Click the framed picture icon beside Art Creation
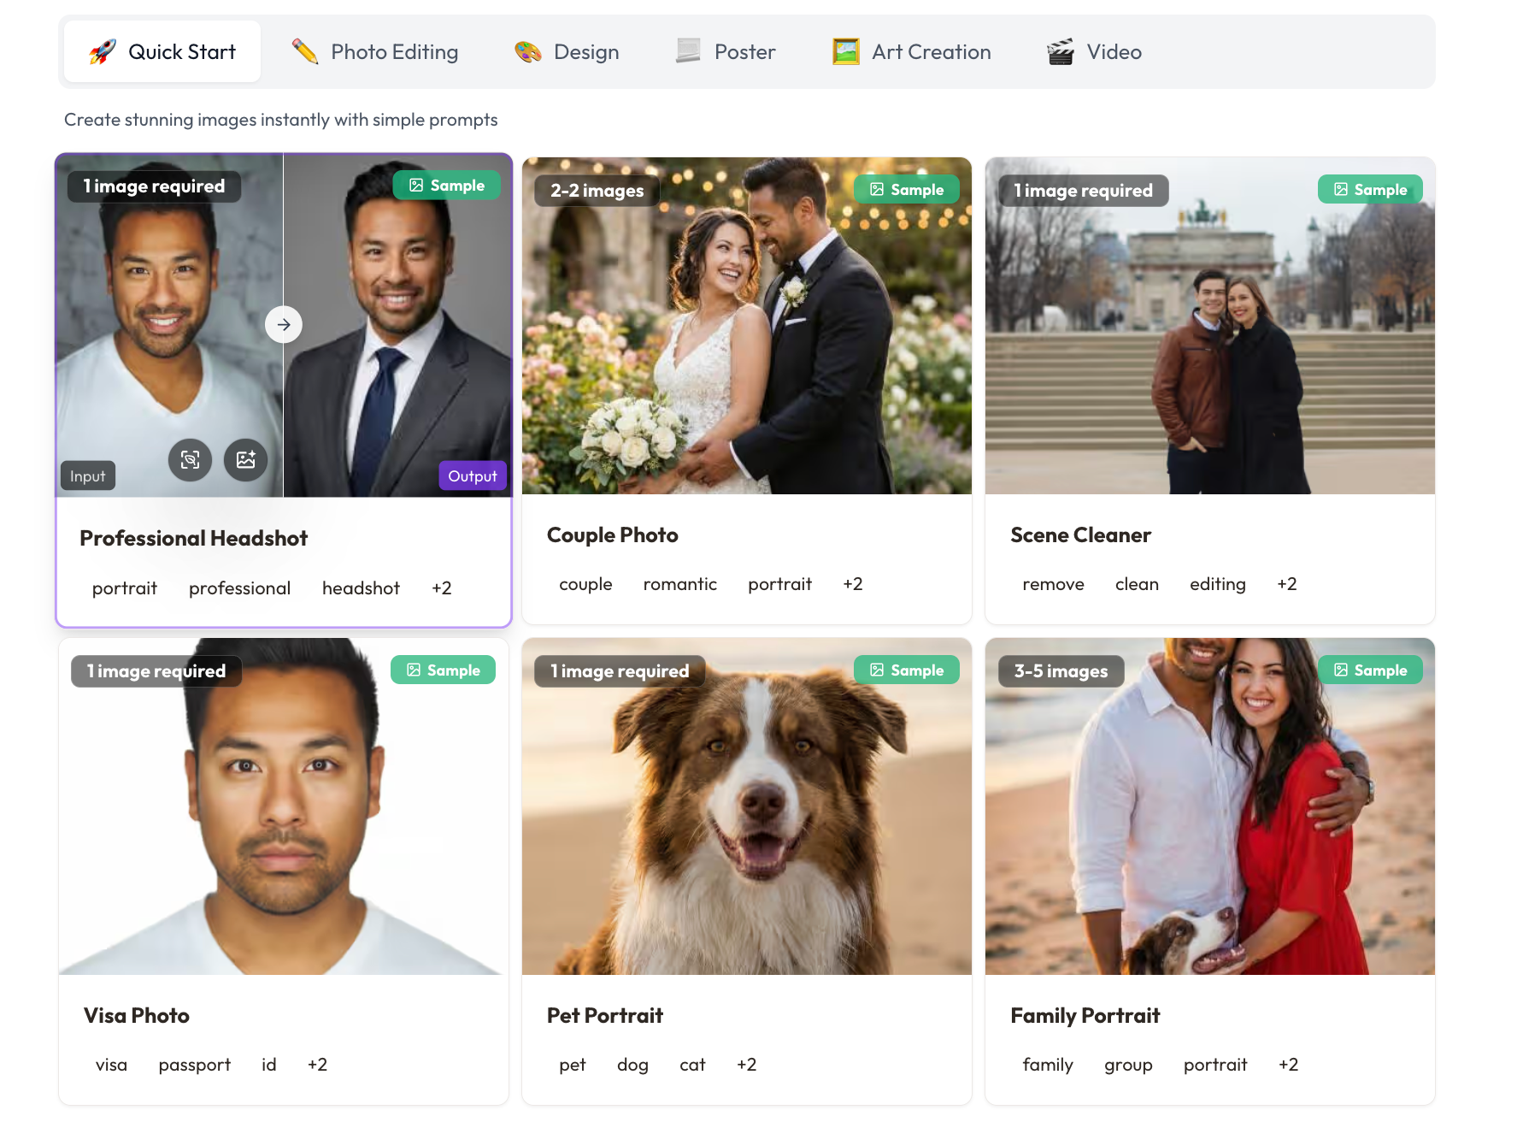This screenshot has height=1122, width=1523. [844, 50]
